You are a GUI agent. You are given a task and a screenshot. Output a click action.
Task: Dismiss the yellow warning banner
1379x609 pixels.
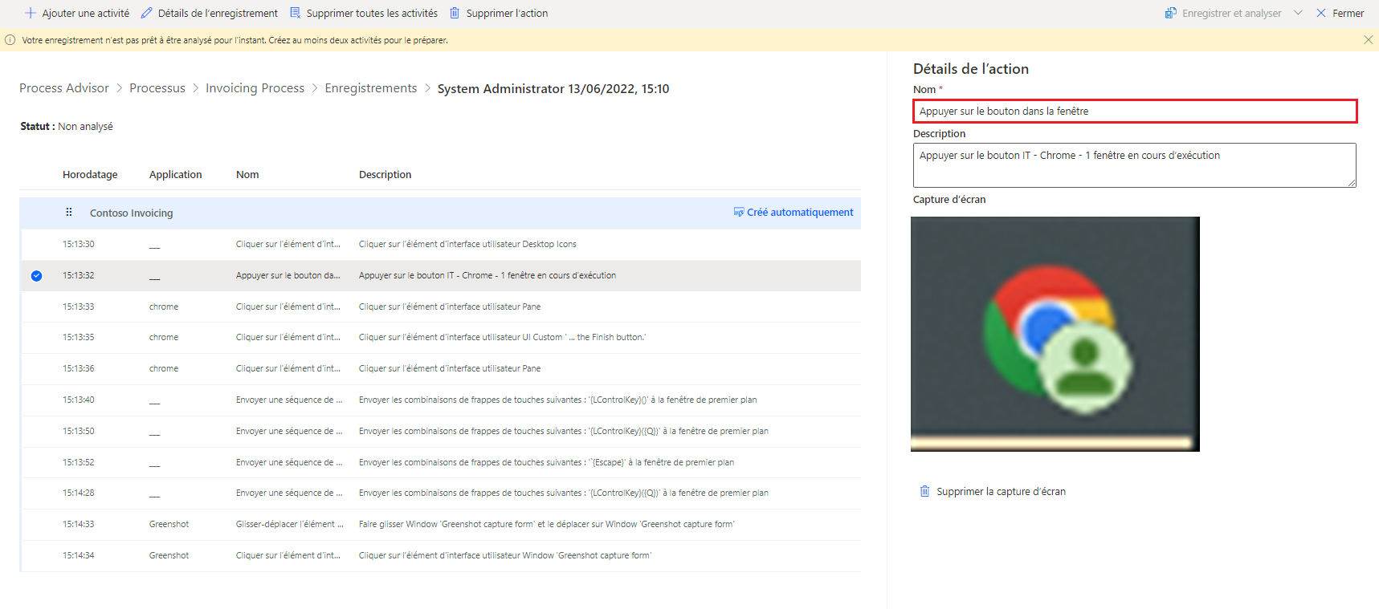click(1368, 40)
